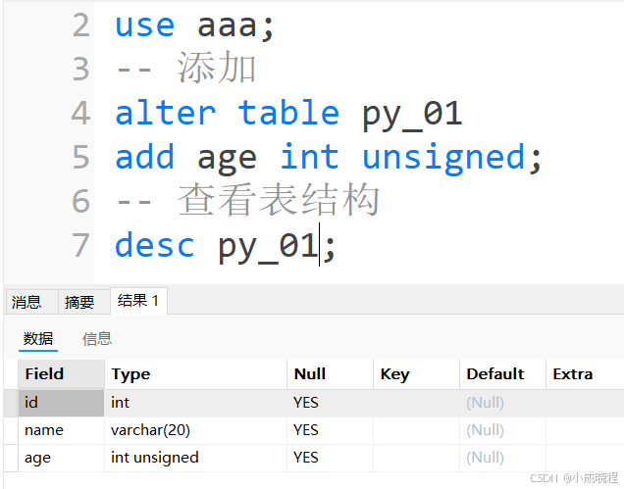The image size is (624, 489).
Task: Click the Default column header
Action: pos(495,373)
